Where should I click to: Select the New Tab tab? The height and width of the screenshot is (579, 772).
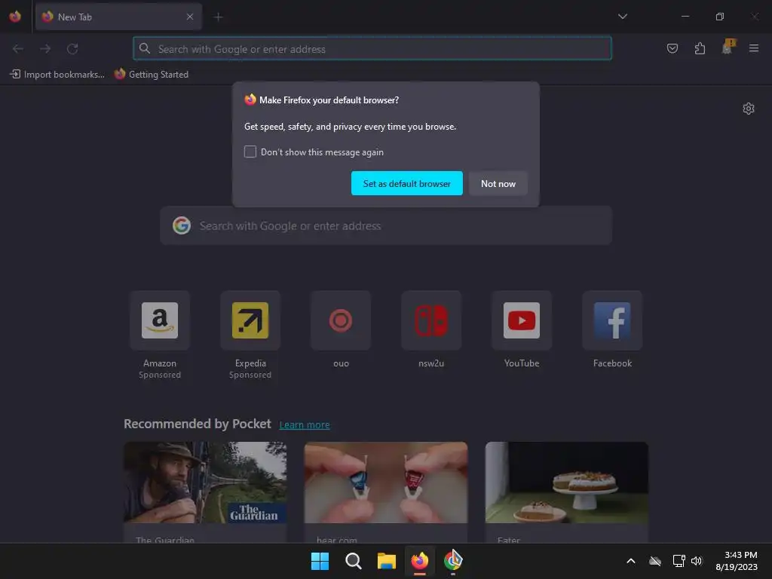click(x=118, y=17)
